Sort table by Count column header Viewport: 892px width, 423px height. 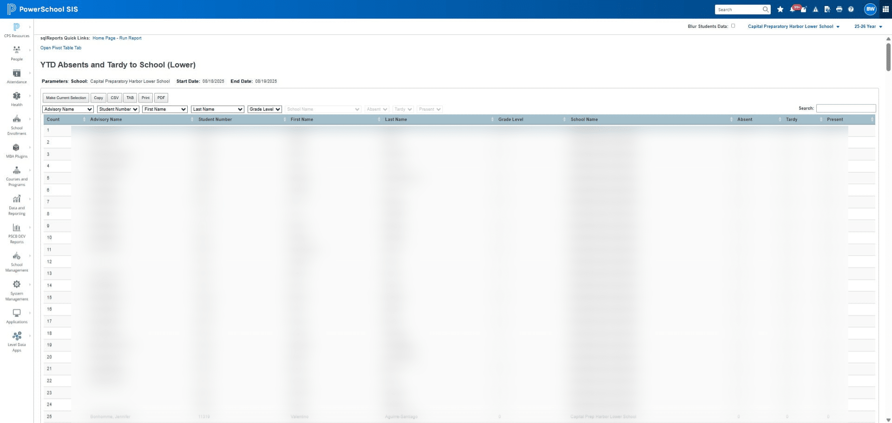pyautogui.click(x=66, y=119)
